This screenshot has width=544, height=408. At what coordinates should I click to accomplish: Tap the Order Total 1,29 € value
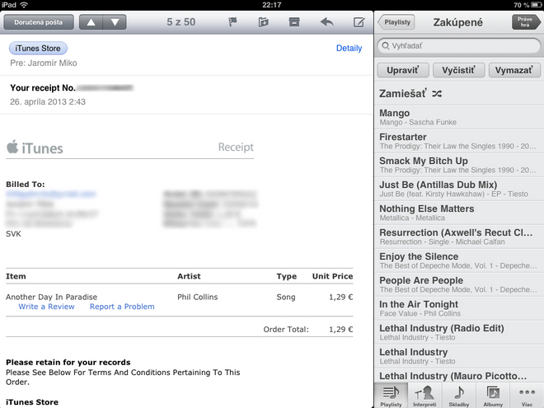point(340,329)
